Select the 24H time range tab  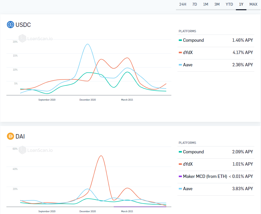click(x=183, y=4)
